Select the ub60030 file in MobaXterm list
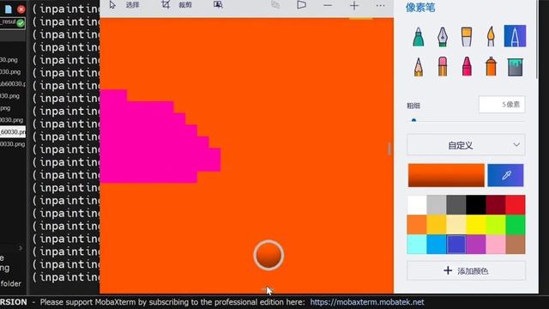 click(x=13, y=84)
